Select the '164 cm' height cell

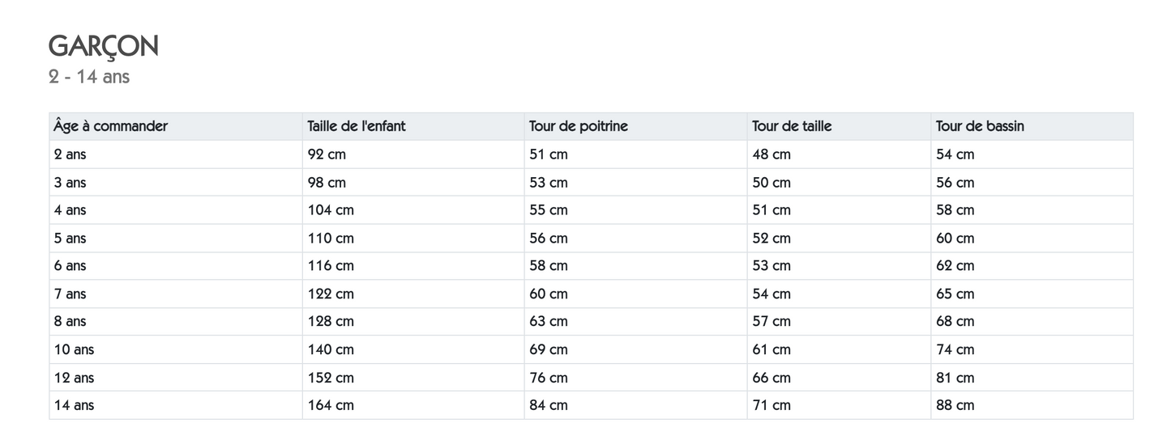pos(331,405)
